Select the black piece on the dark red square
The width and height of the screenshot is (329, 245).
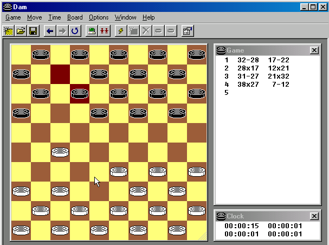coord(80,94)
